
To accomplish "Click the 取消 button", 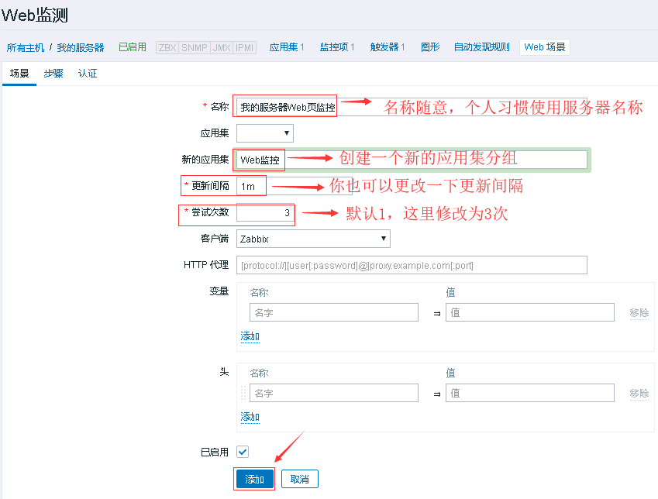I will (300, 479).
